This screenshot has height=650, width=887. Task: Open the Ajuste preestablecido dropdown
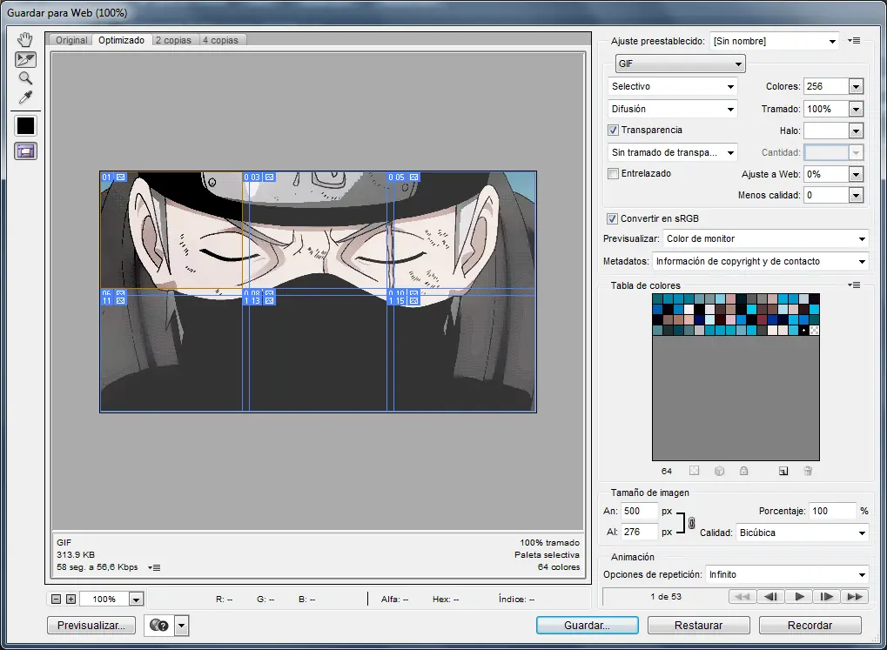point(774,41)
